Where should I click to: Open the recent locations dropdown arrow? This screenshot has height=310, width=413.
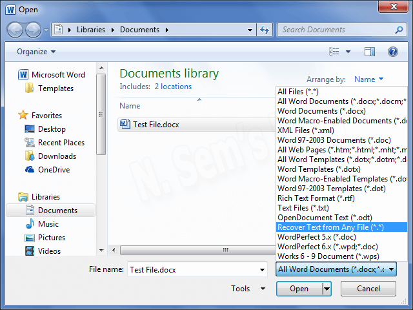(x=46, y=30)
